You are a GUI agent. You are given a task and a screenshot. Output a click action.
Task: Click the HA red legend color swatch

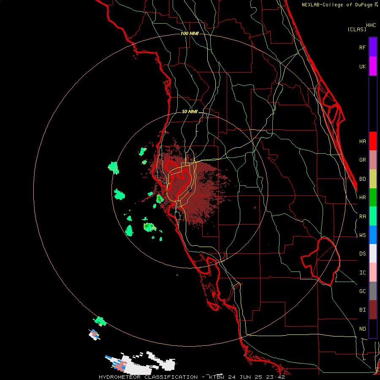[373, 141]
